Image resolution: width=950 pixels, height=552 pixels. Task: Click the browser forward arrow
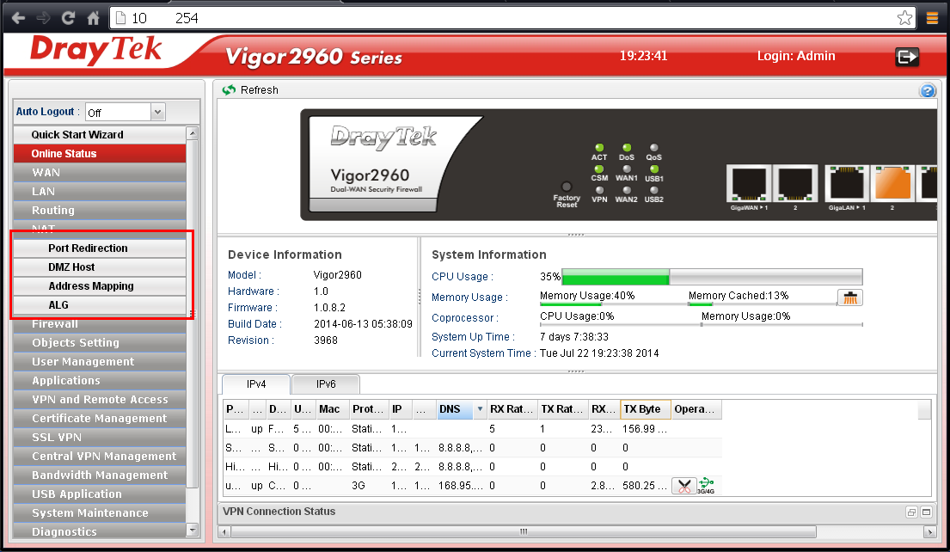tap(43, 18)
